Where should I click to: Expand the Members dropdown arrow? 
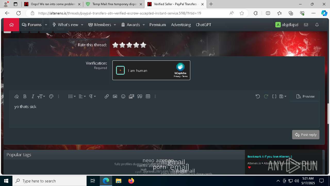pyautogui.click(x=115, y=25)
